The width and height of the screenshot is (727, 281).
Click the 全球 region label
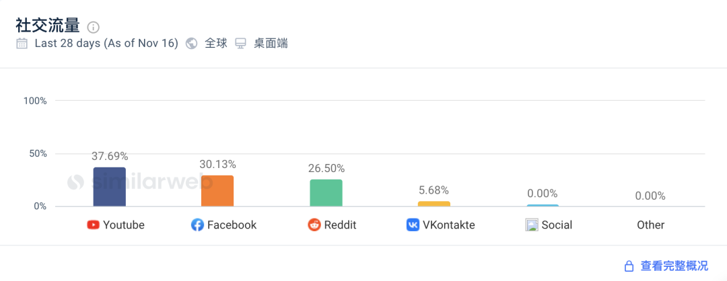coord(216,44)
